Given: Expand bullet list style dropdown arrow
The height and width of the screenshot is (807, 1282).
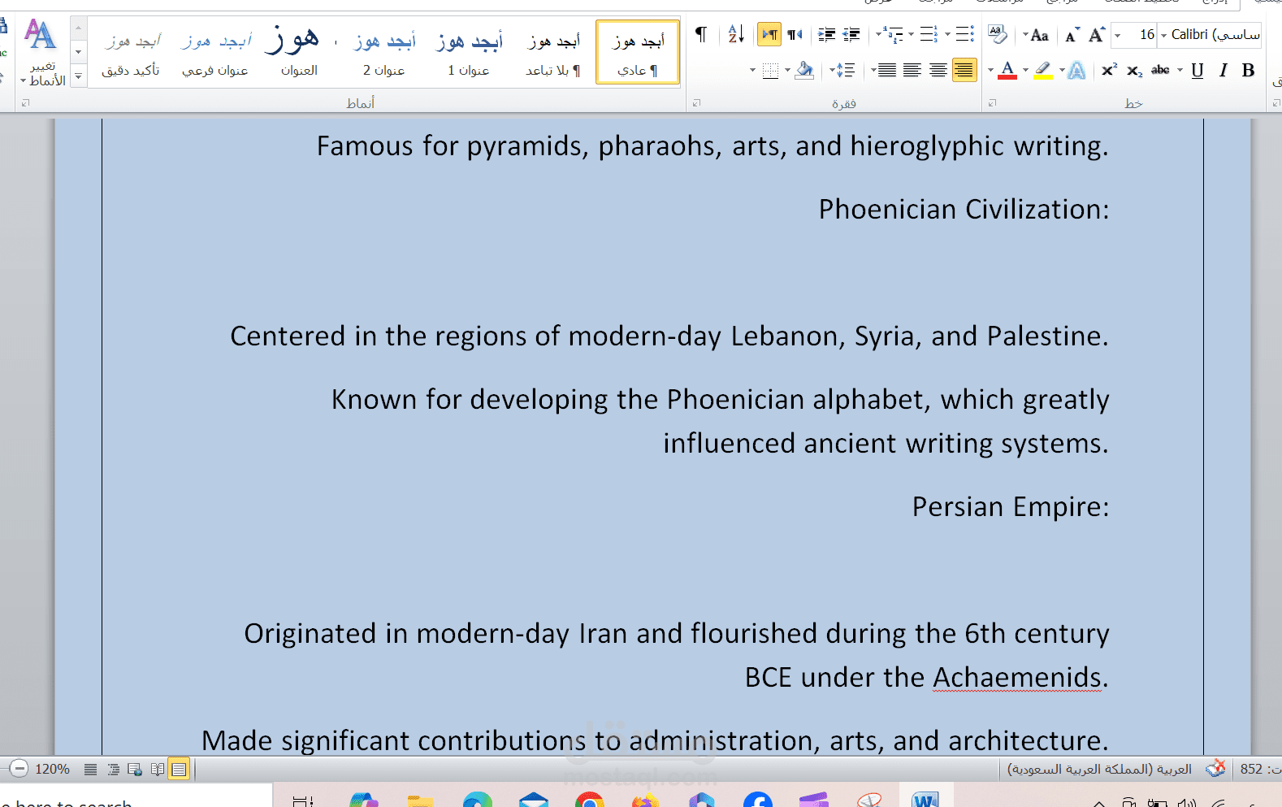Looking at the screenshot, I should (947, 34).
